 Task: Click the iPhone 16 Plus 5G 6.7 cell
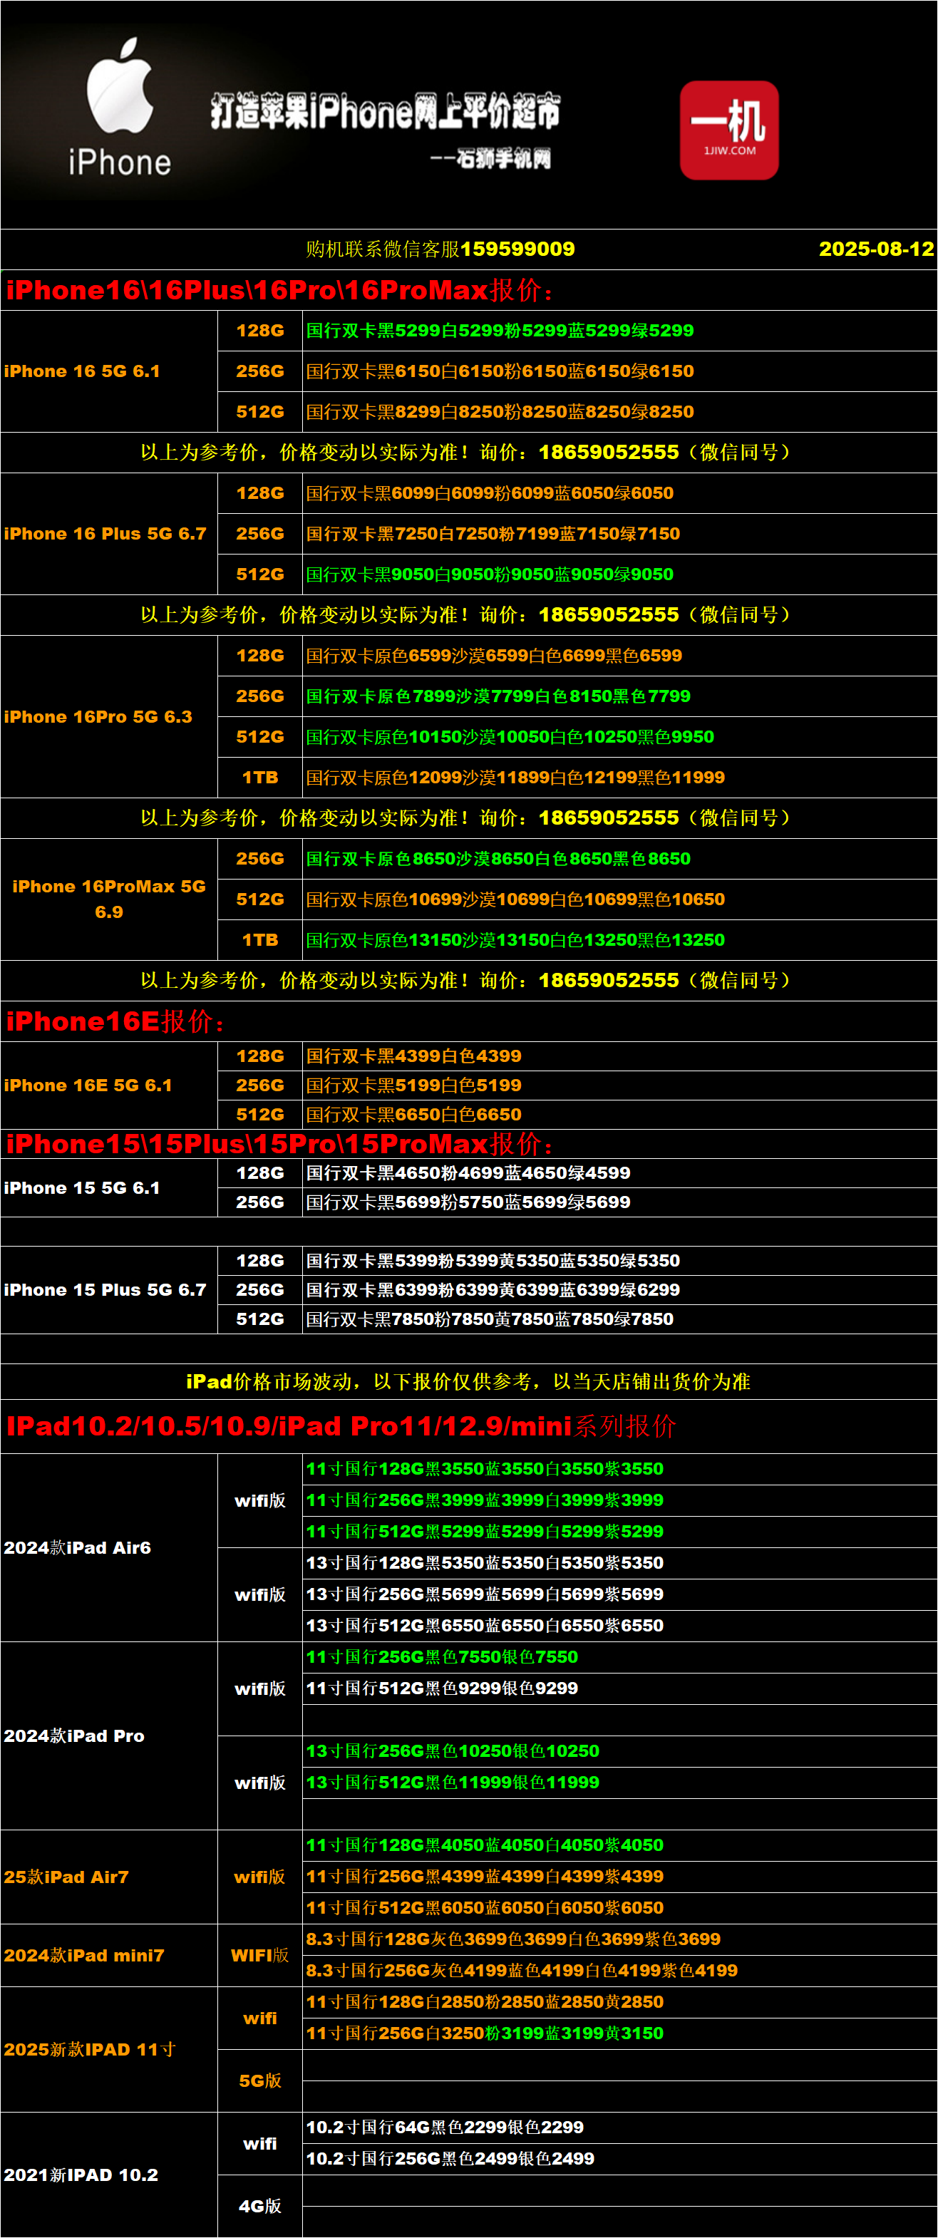point(108,533)
